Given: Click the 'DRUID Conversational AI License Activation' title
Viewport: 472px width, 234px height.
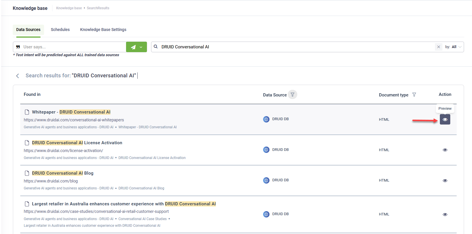Looking at the screenshot, I should coord(77,143).
